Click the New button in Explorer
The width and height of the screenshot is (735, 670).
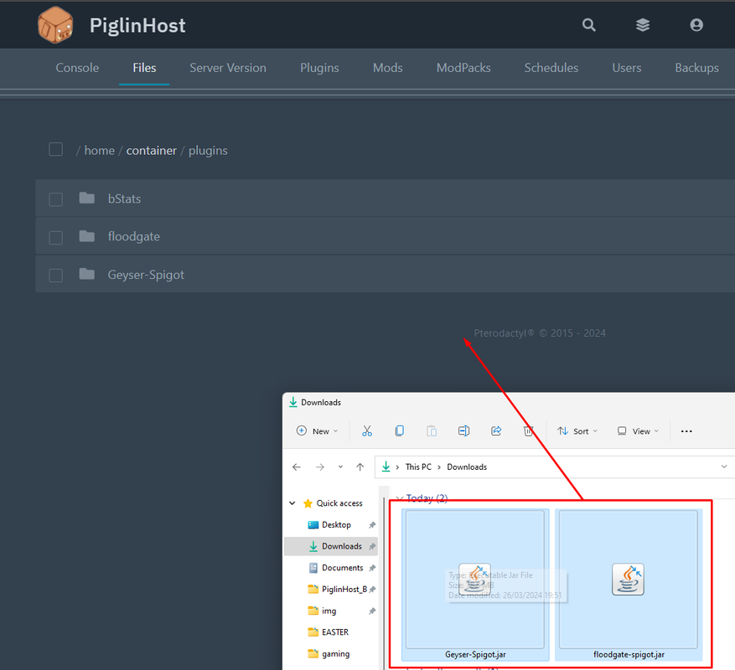point(317,431)
